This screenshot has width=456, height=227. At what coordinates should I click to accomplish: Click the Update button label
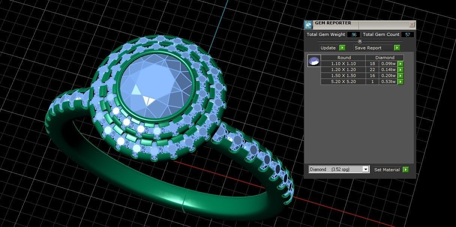328,48
